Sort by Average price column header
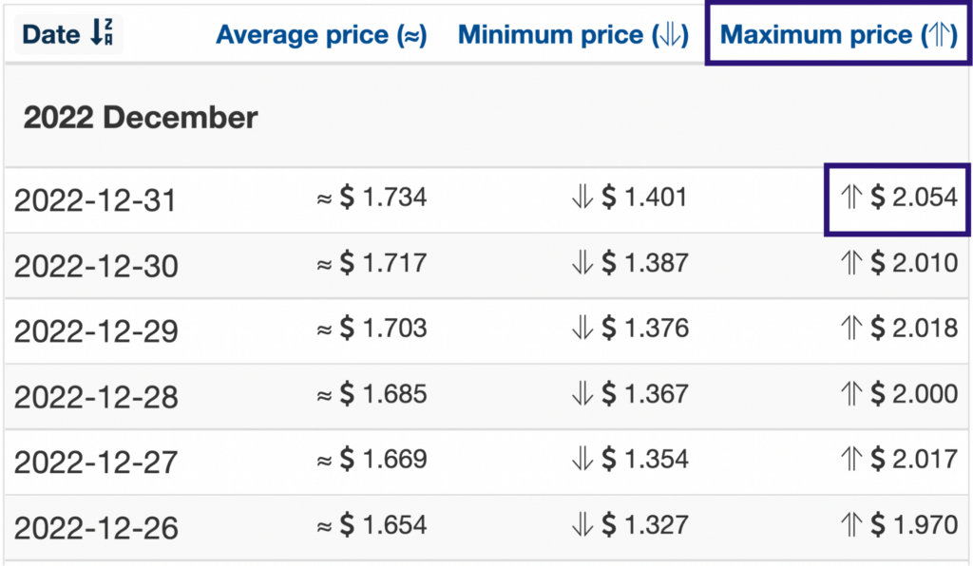The width and height of the screenshot is (973, 566). [321, 35]
